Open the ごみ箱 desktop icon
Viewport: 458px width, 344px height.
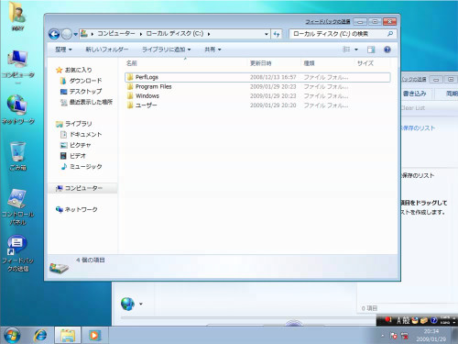pos(18,156)
